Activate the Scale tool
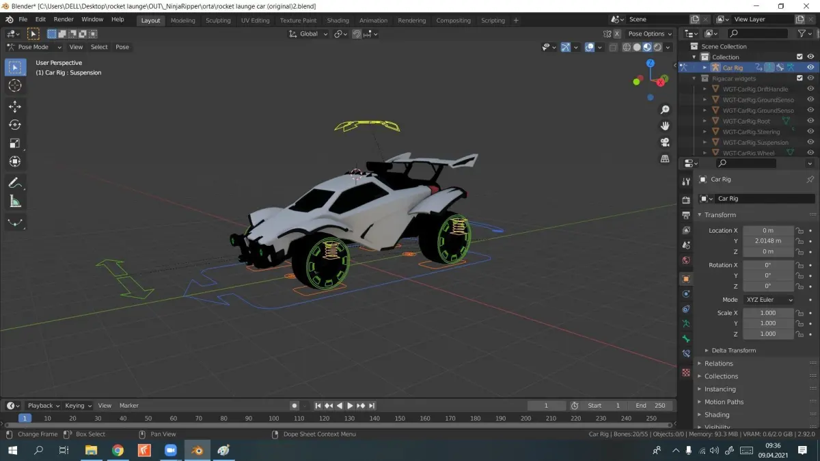 (x=15, y=143)
